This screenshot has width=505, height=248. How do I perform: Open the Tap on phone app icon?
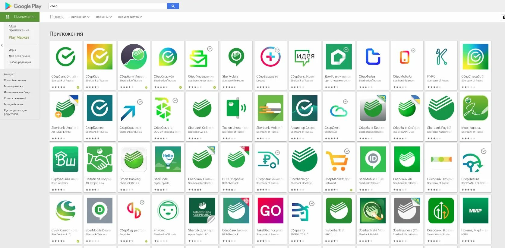pos(236,108)
